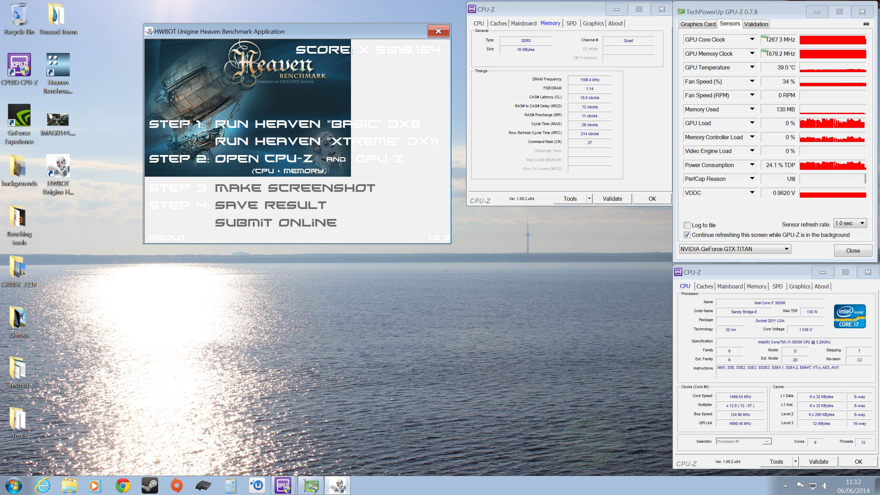Switch to GPU-Z via taskbar icon

tap(311, 486)
